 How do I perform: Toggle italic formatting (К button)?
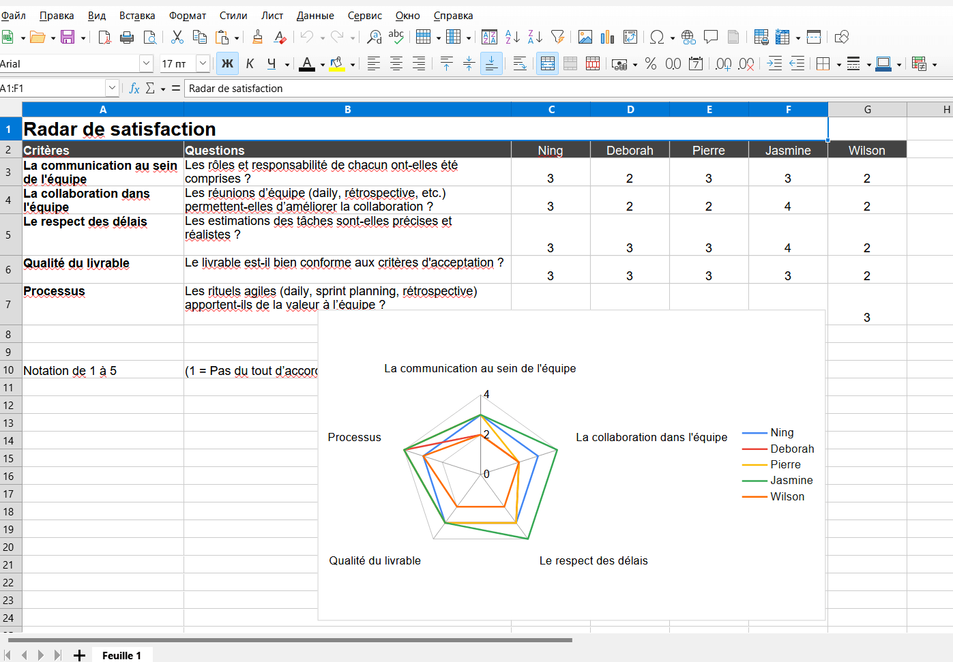coord(250,63)
